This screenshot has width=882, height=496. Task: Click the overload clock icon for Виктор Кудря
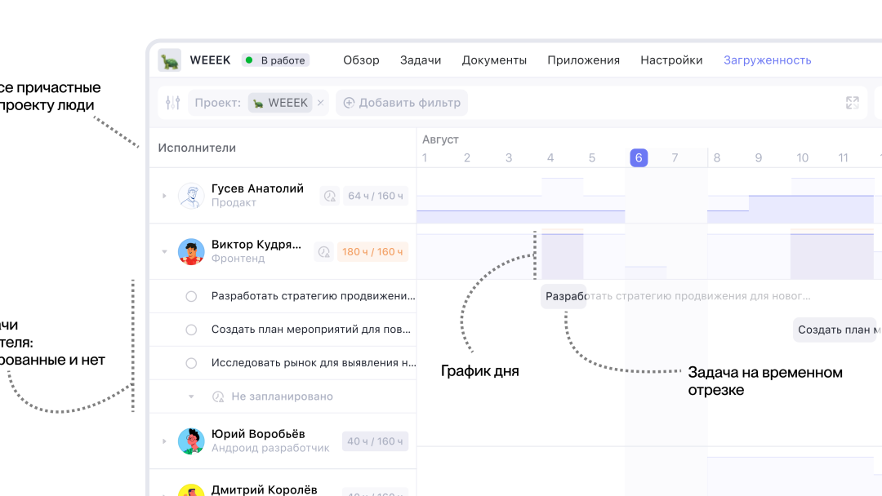pyautogui.click(x=324, y=252)
